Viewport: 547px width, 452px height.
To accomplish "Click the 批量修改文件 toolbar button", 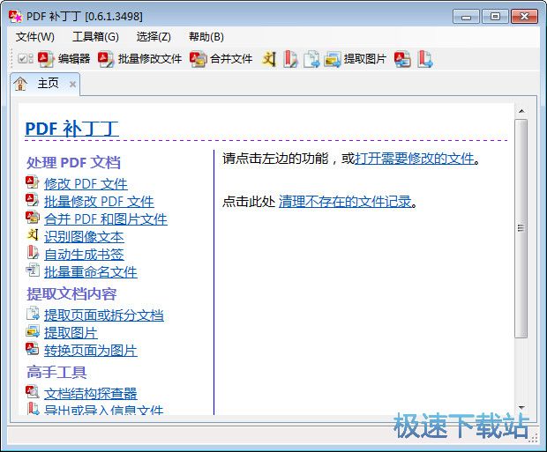I will click(x=140, y=59).
